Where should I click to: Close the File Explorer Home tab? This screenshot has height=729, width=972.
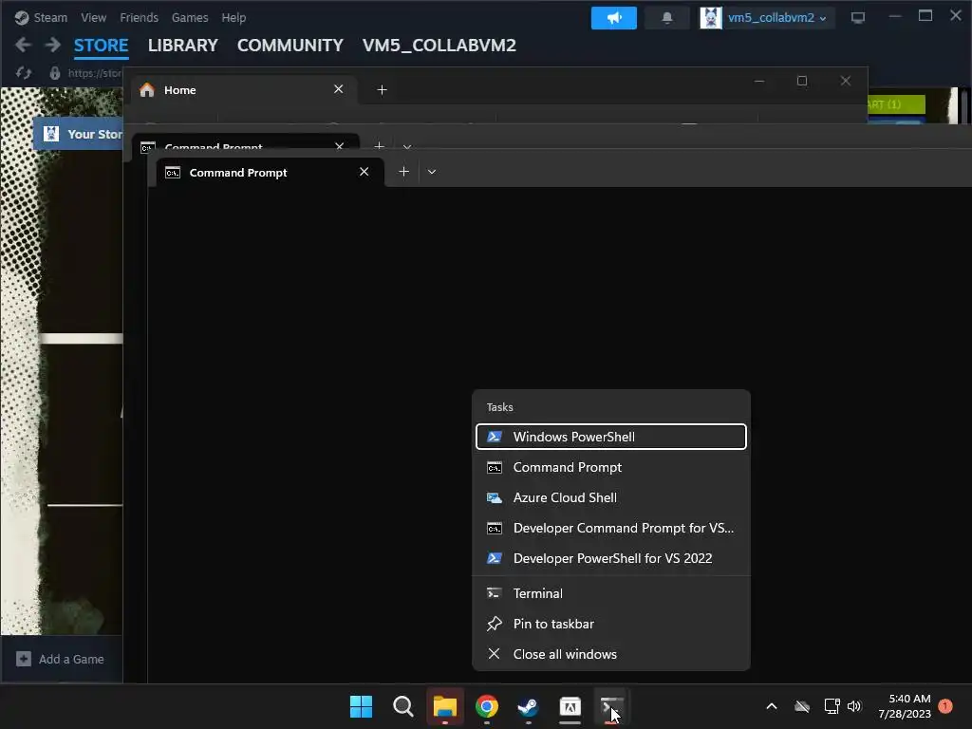[x=339, y=89]
